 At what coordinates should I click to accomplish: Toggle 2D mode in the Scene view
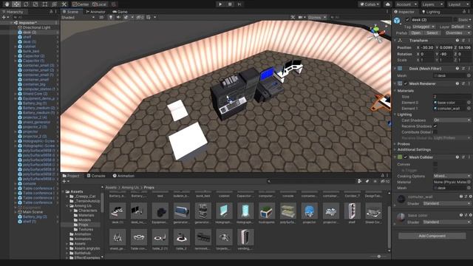click(x=101, y=17)
